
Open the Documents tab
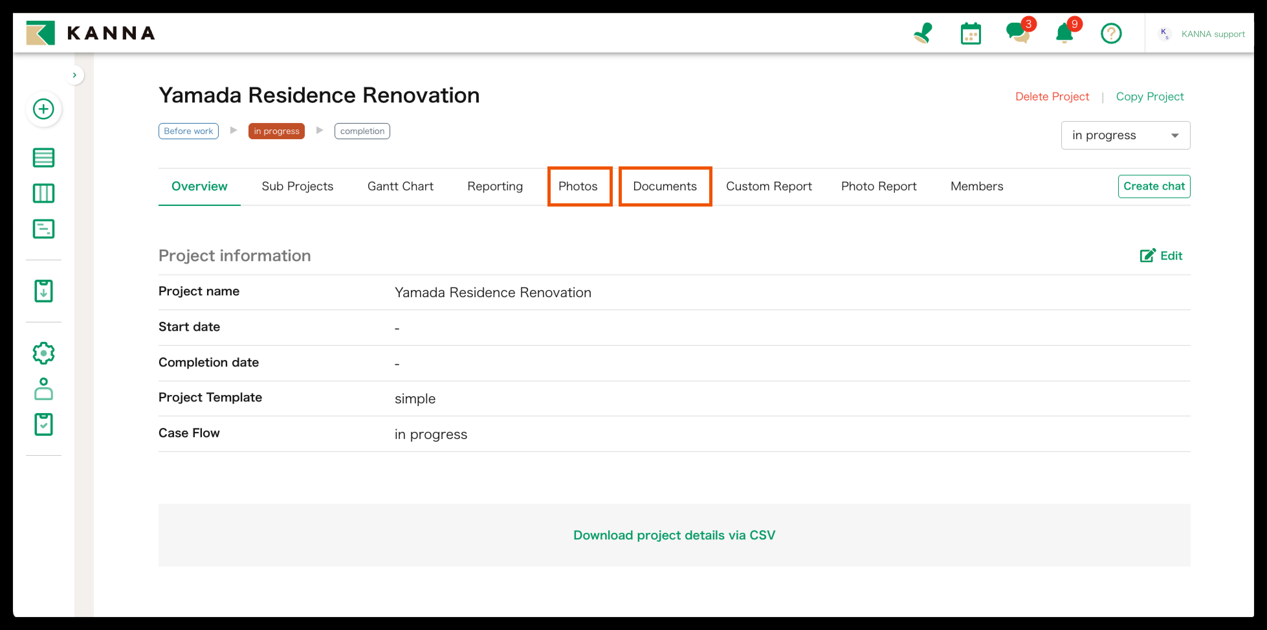(x=665, y=186)
